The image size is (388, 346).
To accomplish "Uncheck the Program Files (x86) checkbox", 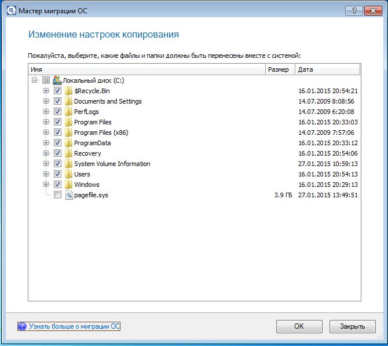I will point(57,132).
